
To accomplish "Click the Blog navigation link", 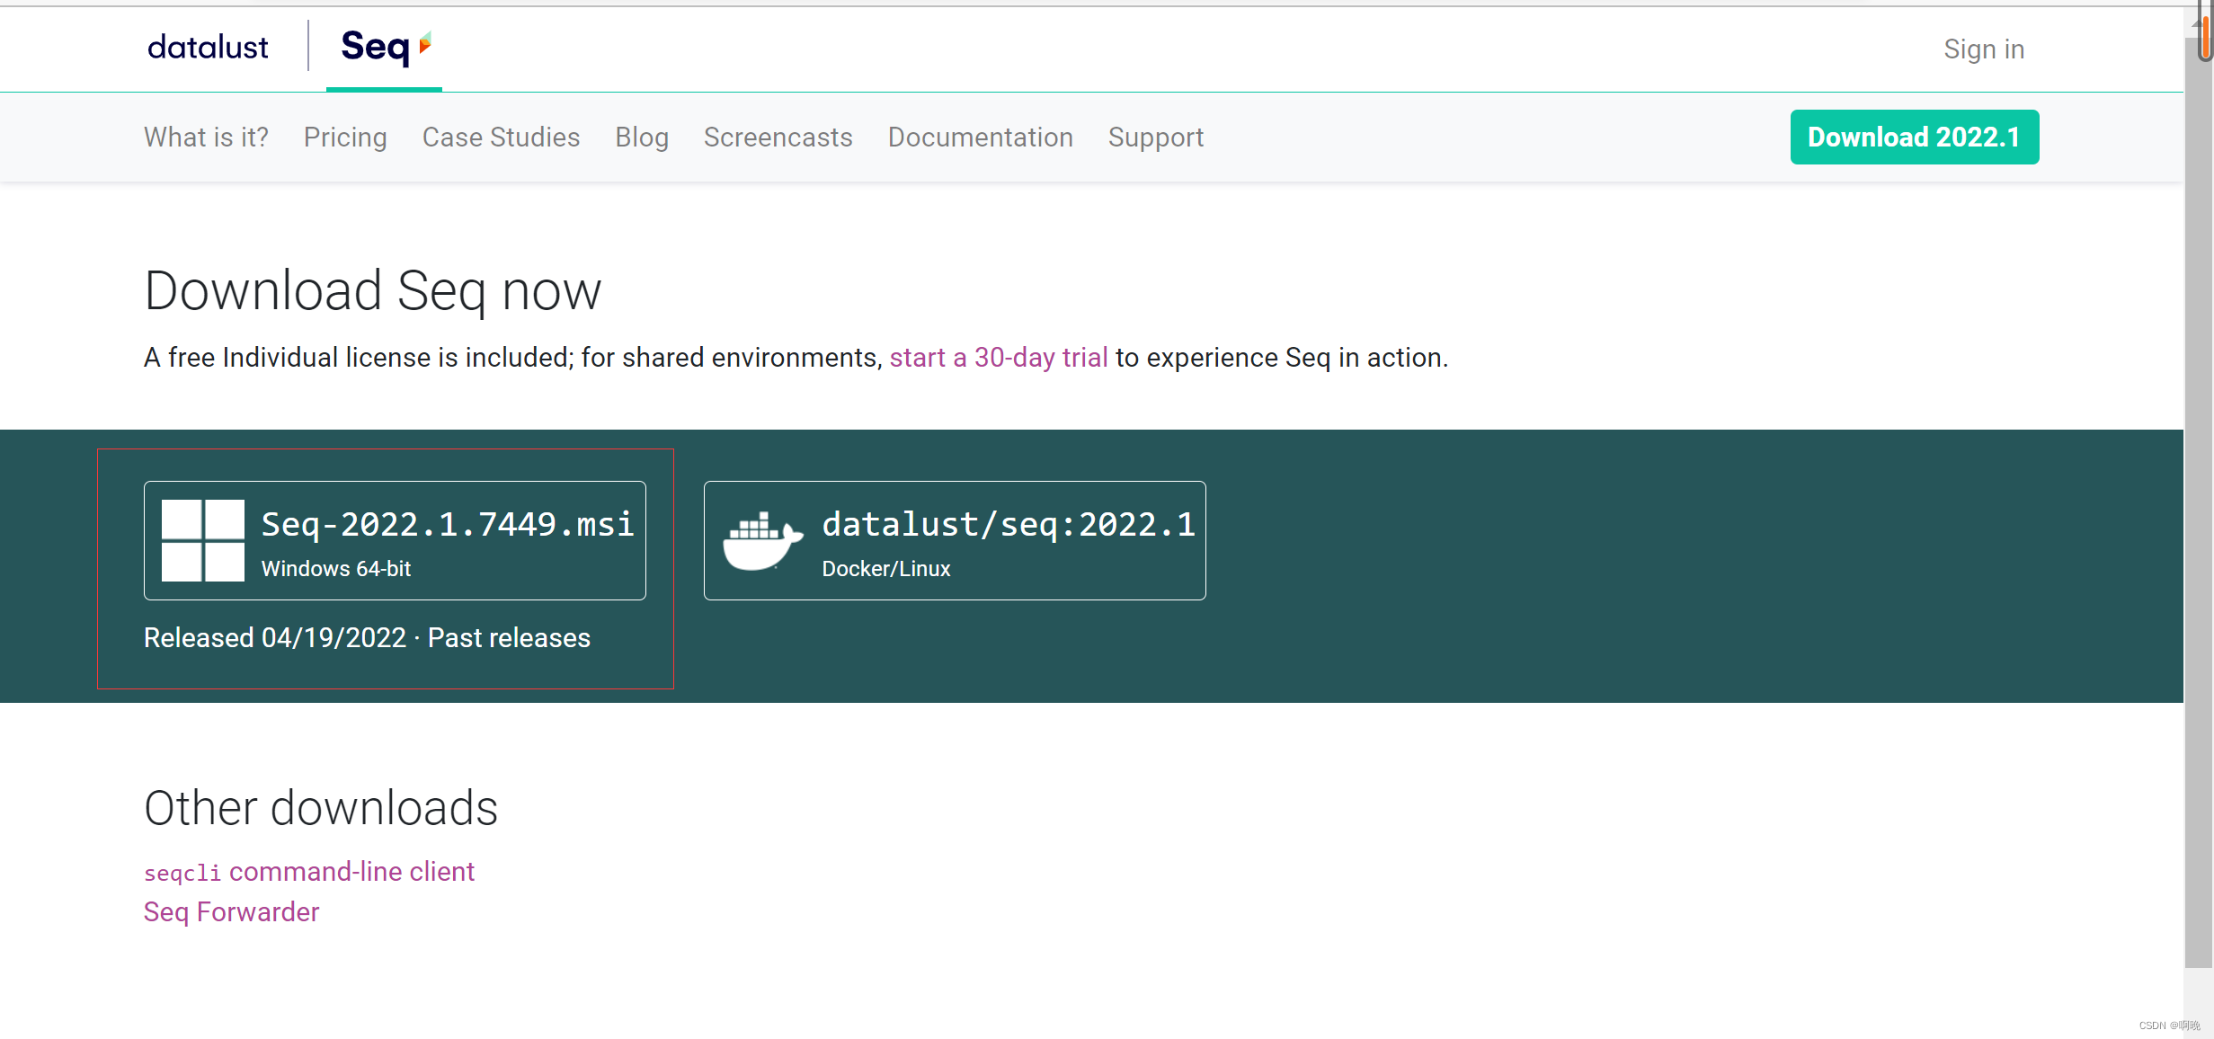I will tap(641, 137).
